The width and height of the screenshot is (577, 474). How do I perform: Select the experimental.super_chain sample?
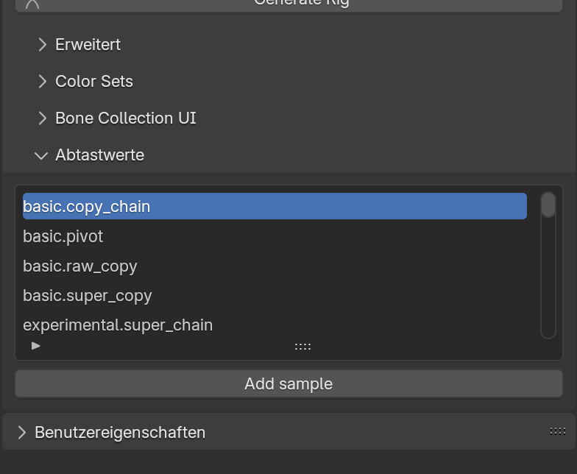[x=118, y=325]
